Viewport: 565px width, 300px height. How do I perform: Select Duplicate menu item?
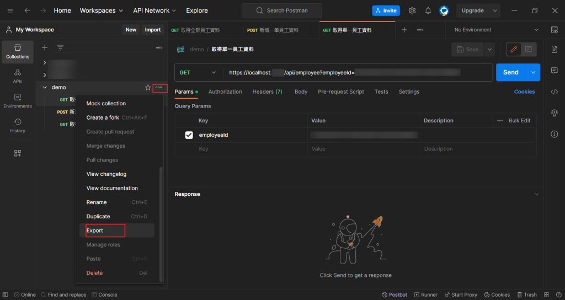pos(117,216)
